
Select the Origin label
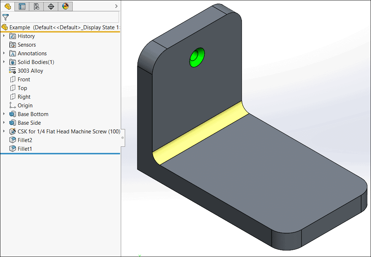[x=25, y=106]
